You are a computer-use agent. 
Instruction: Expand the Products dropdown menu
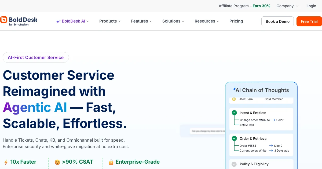point(110,21)
